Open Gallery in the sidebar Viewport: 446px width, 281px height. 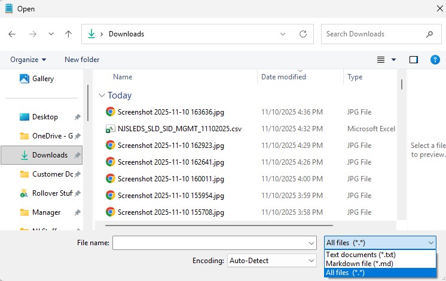tap(36, 79)
